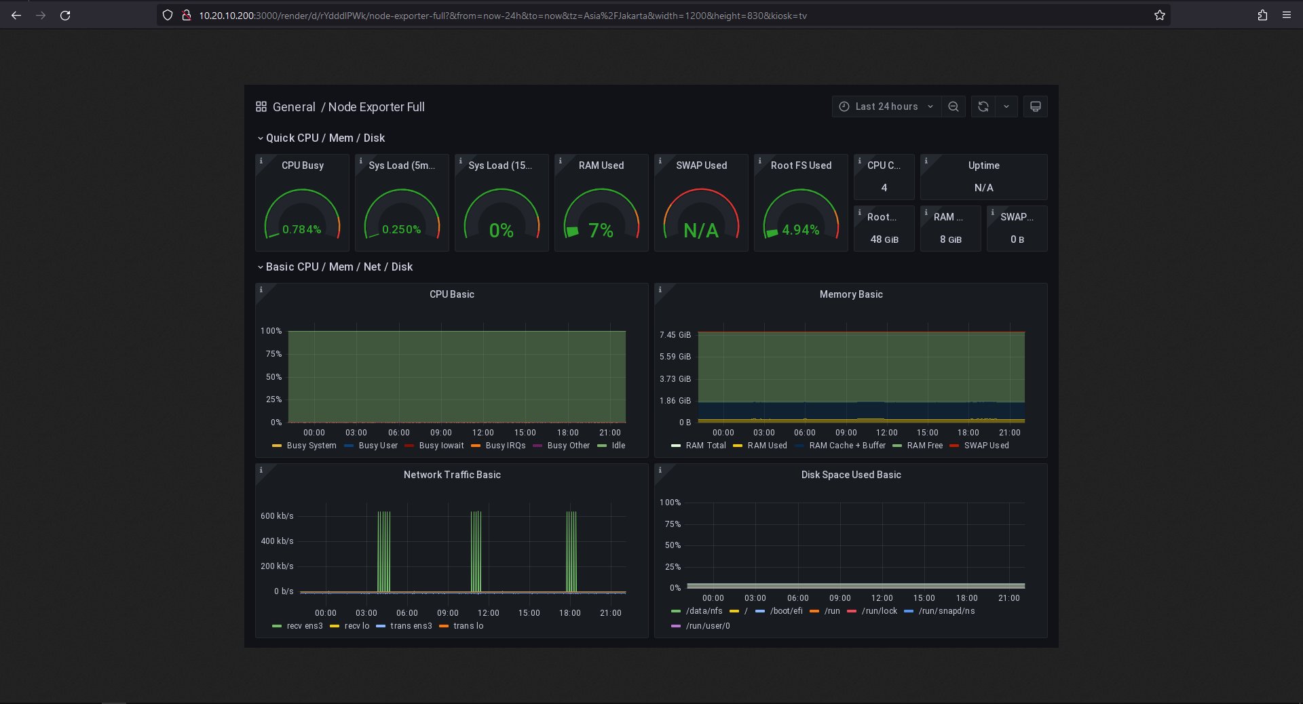The width and height of the screenshot is (1303, 704).
Task: Open the Network Traffic Basic panel title menu
Action: (x=452, y=475)
